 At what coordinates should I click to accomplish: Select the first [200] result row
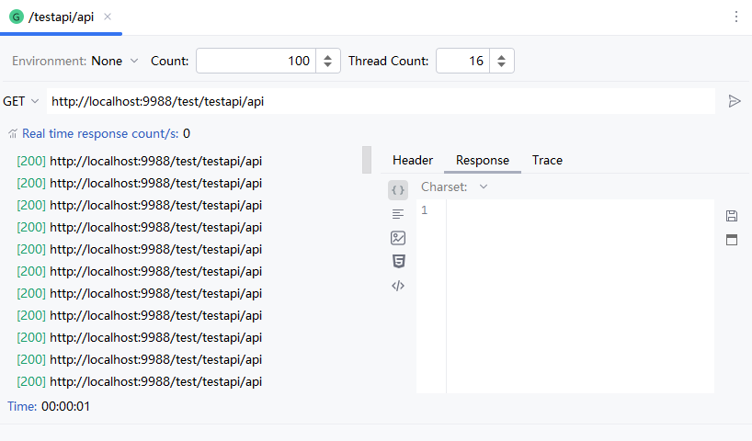(x=140, y=161)
